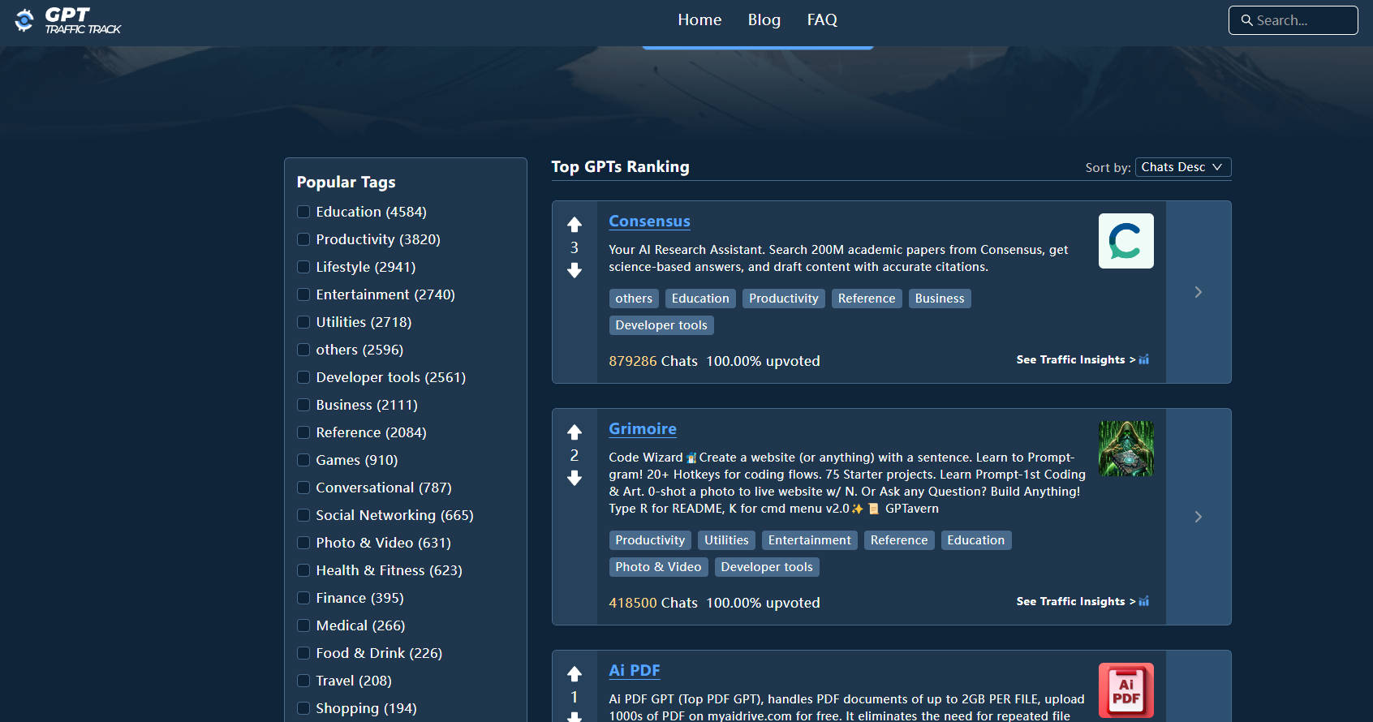Open the Grimoire GPT title link
Screen dimensions: 1373x722
point(643,429)
